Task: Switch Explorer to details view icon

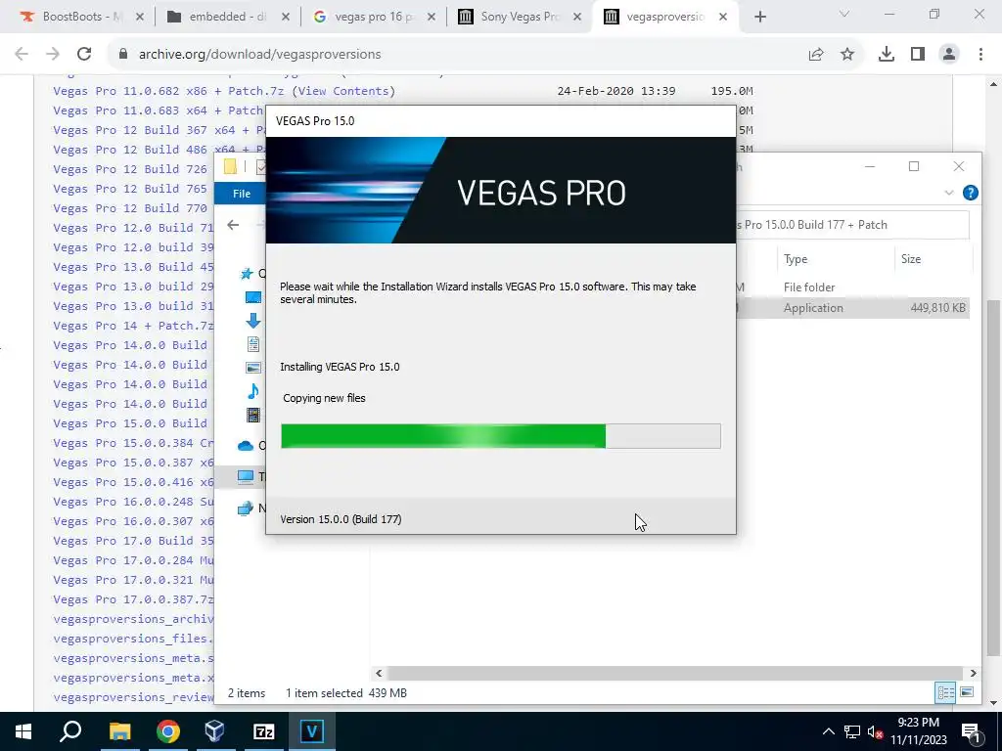Action: click(x=945, y=692)
